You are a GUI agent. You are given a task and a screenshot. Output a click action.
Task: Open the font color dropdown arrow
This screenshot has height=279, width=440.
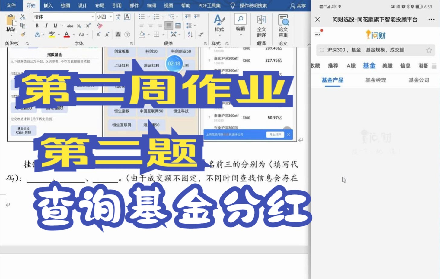[74, 35]
